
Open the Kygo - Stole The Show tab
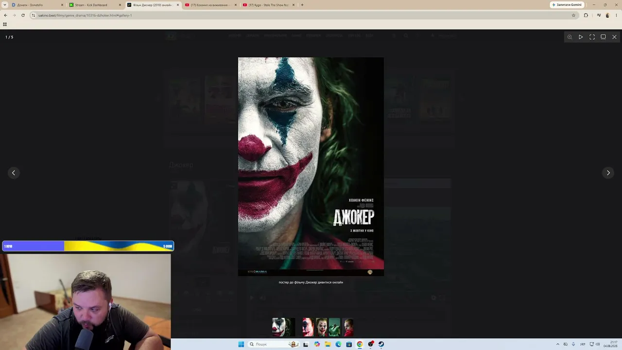267,5
